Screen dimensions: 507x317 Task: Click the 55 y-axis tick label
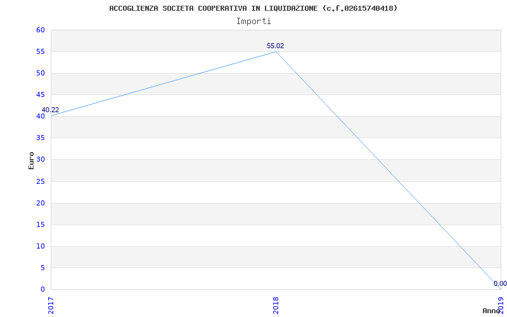click(41, 52)
